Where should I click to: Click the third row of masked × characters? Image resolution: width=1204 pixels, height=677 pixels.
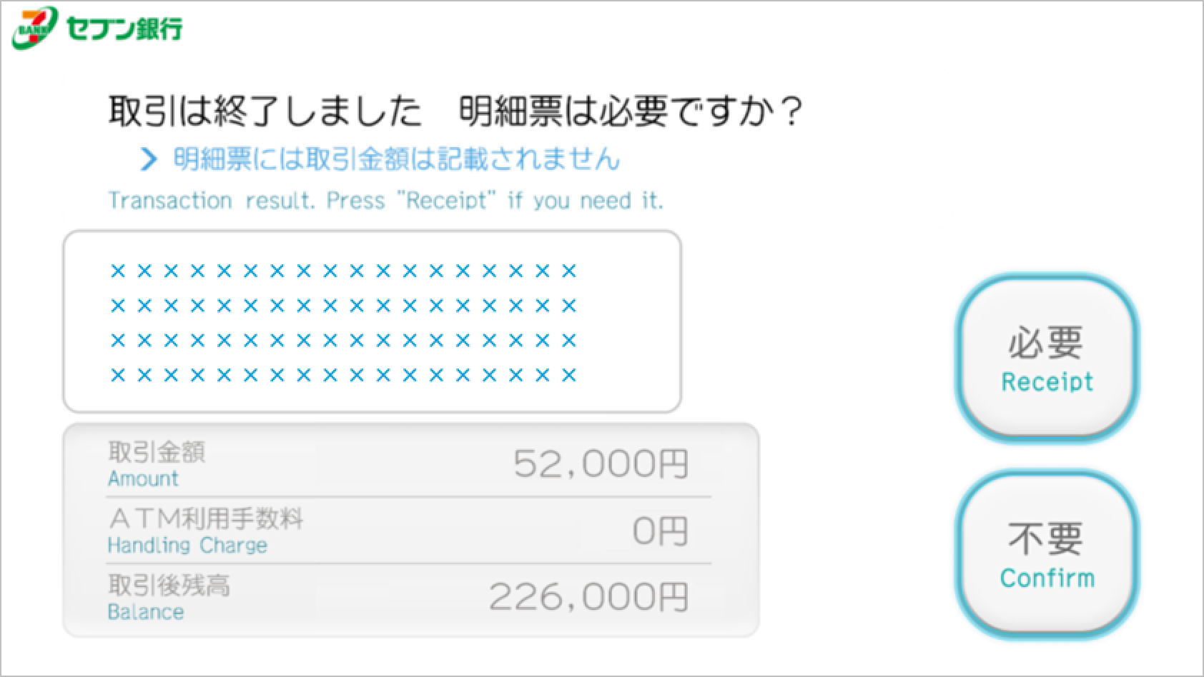(343, 341)
